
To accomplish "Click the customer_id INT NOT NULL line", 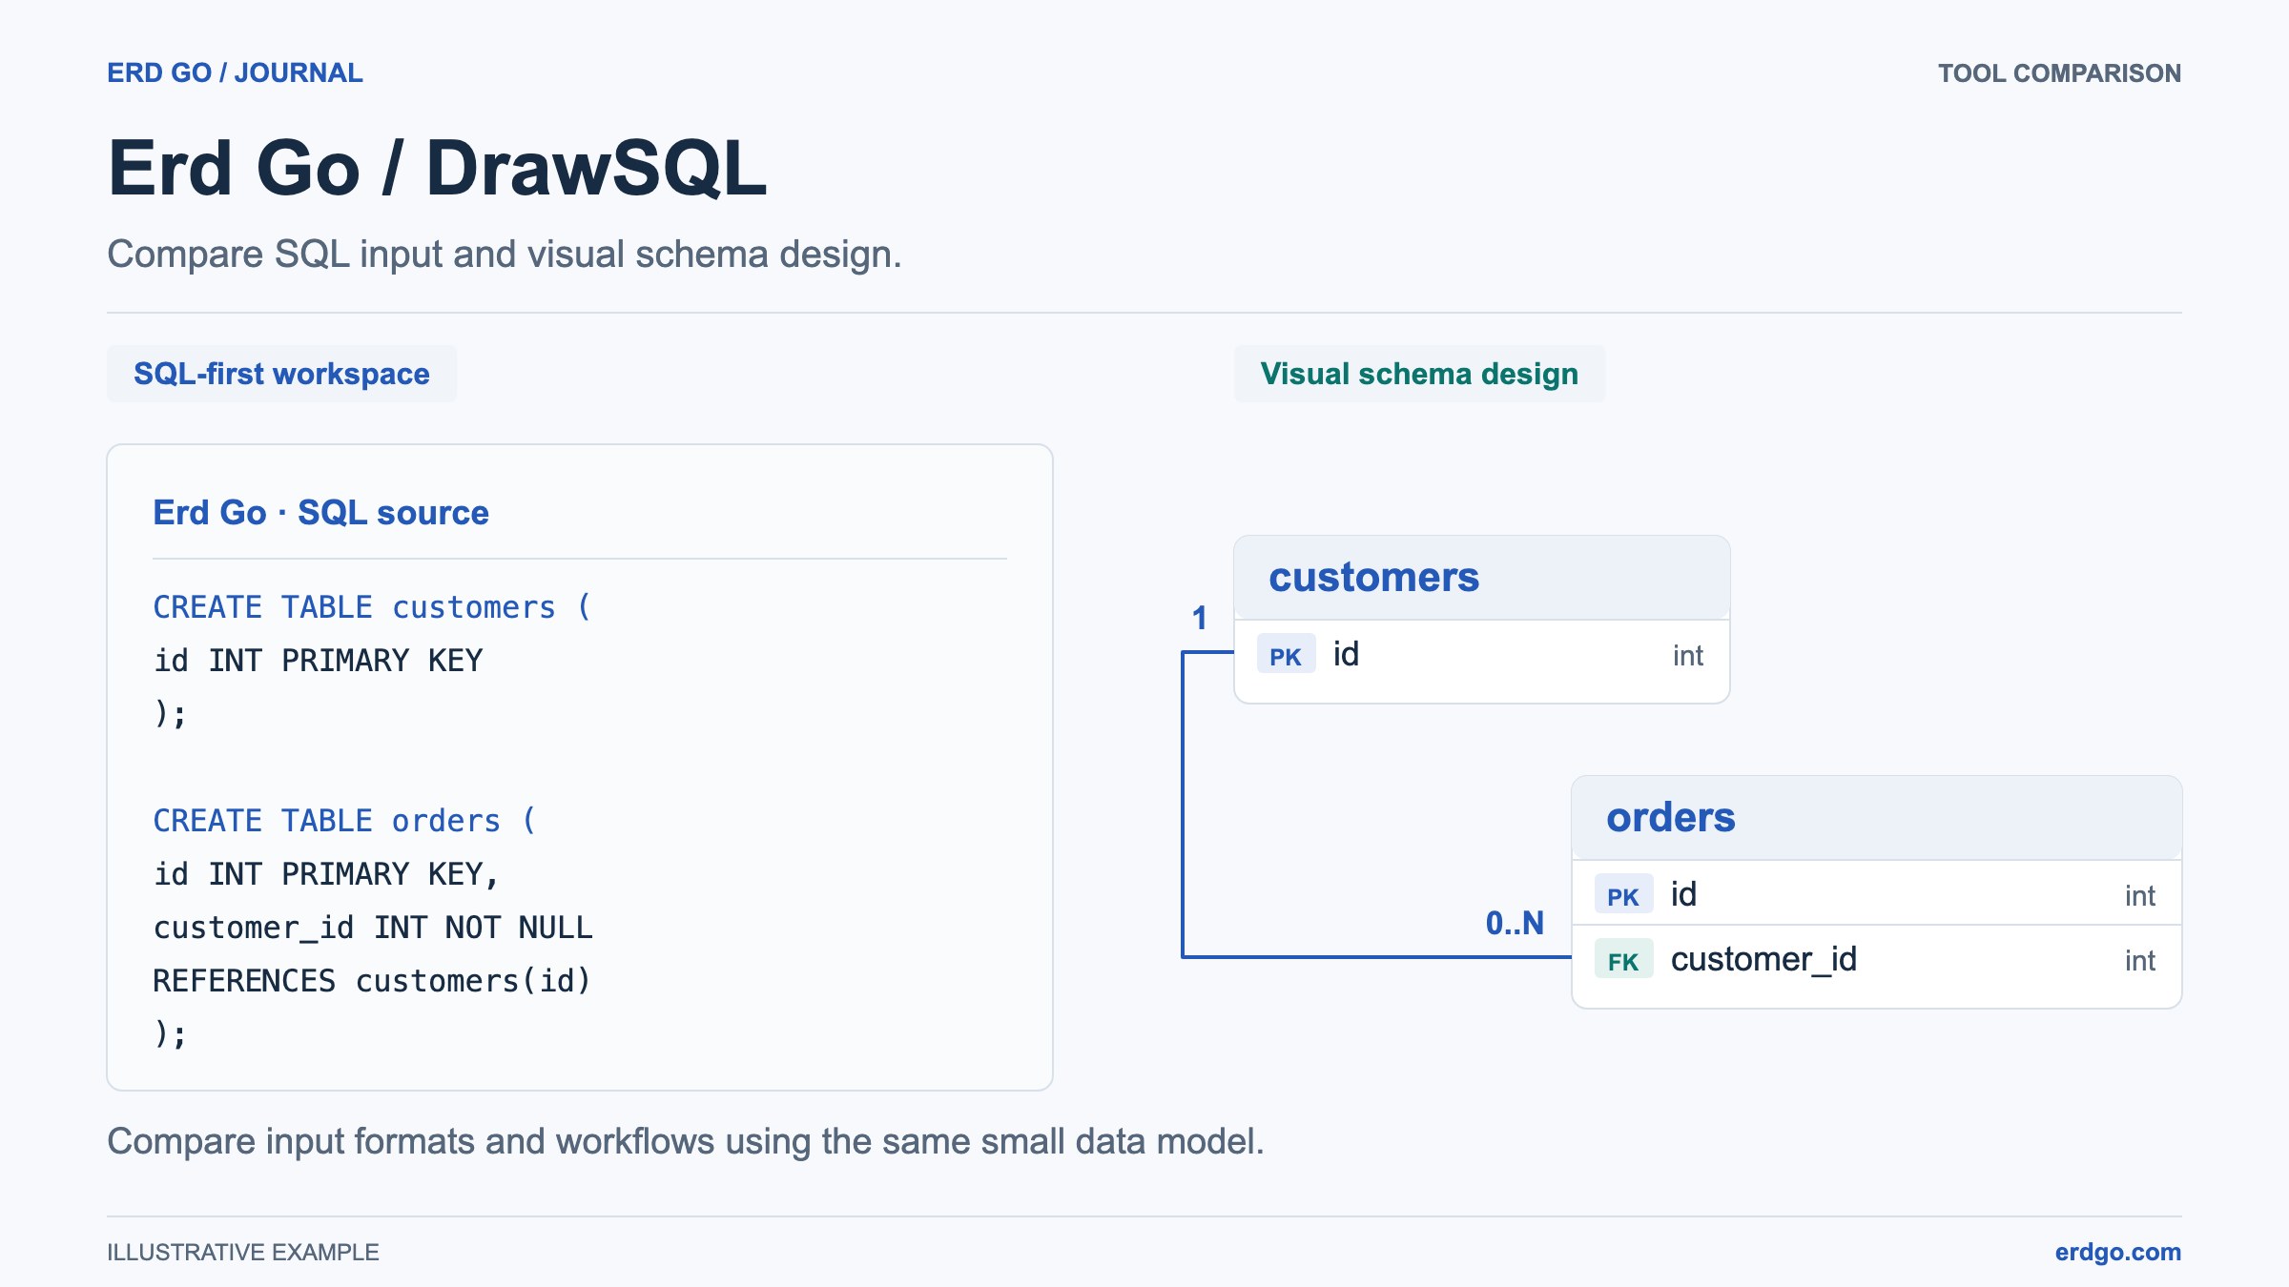I will (373, 928).
